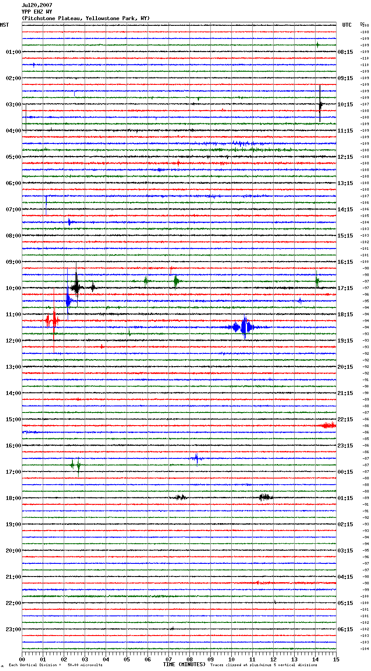Click the 22:15 UTC time label
The width and height of the screenshot is (371, 671).
345,419
